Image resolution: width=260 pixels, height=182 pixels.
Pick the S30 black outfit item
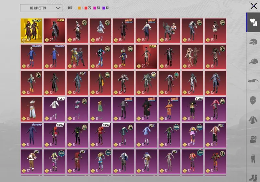(192, 109)
